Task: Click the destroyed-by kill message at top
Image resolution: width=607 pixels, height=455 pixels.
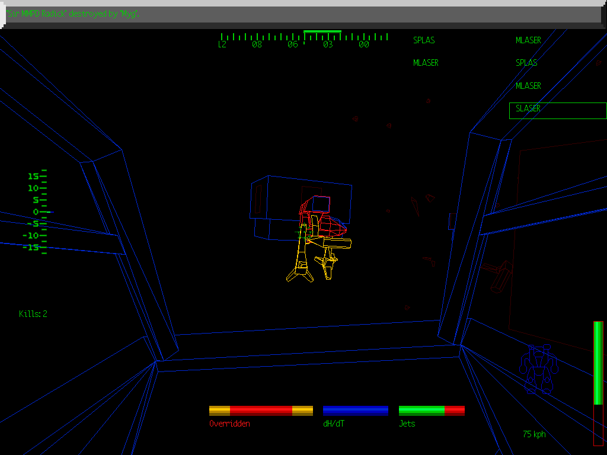Action: coord(74,14)
